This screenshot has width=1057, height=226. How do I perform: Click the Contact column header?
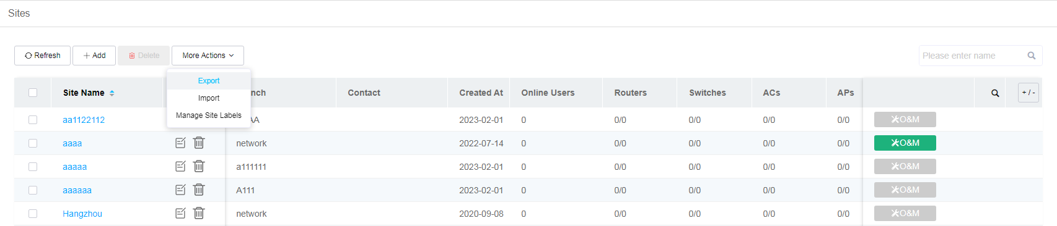click(x=364, y=93)
